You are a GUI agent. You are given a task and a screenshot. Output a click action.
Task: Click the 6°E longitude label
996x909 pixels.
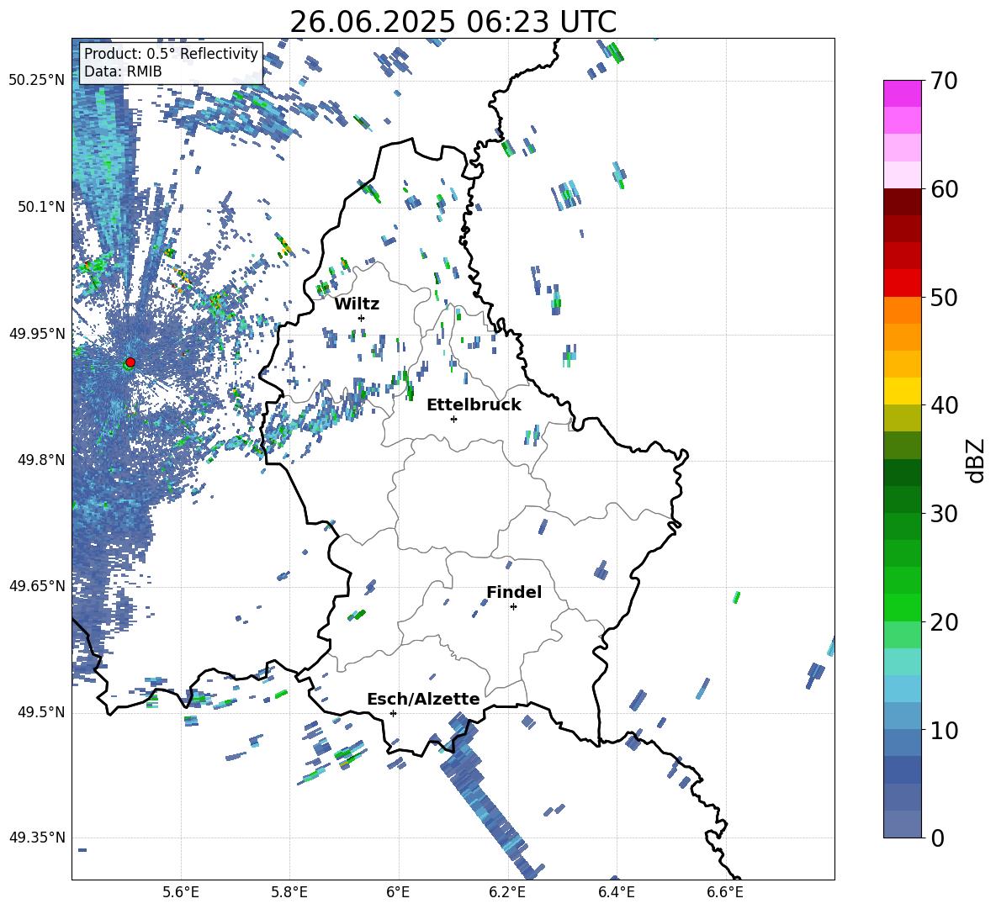coord(398,892)
